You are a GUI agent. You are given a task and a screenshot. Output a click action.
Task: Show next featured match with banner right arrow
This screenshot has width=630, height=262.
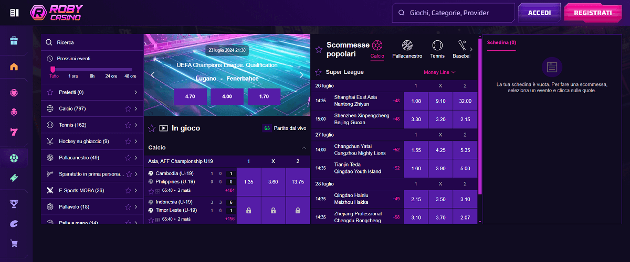[x=301, y=75]
